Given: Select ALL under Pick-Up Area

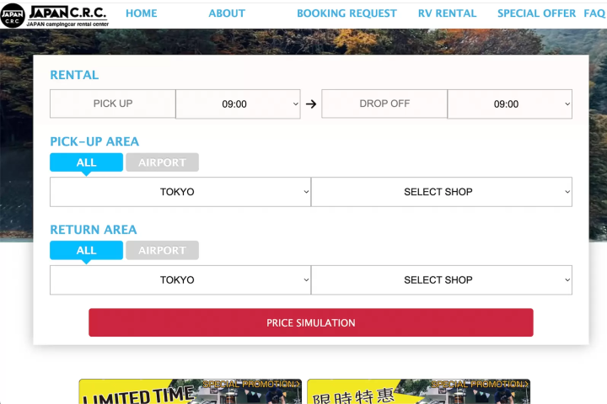Looking at the screenshot, I should (86, 162).
